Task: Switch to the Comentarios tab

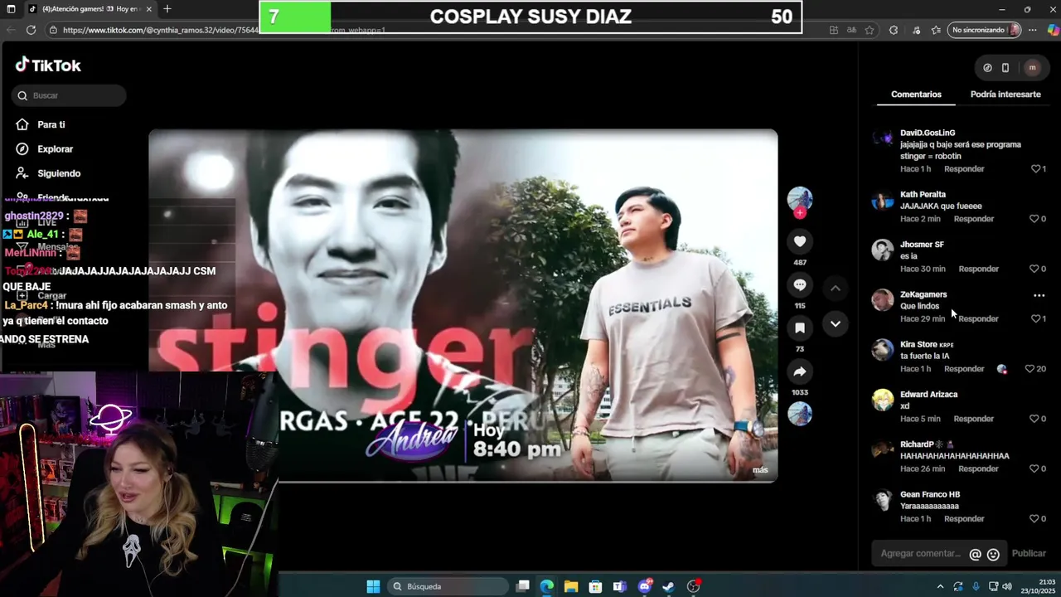Action: [916, 95]
